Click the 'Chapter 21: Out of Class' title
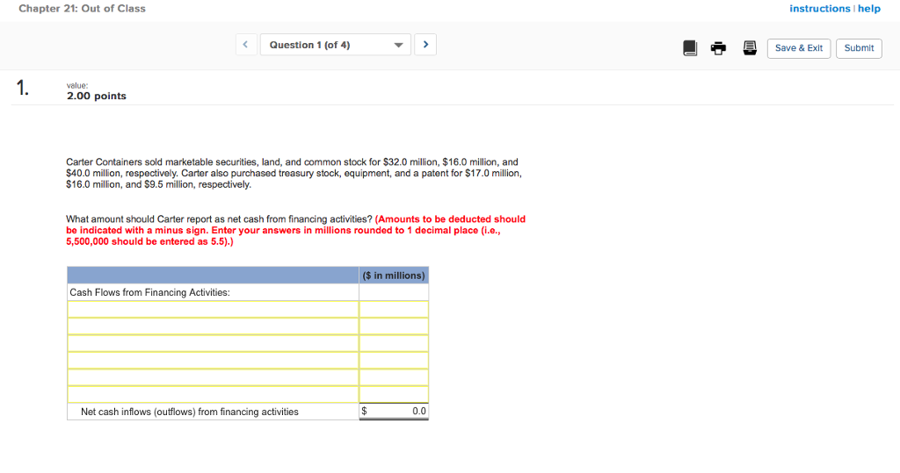900x473 pixels. (82, 9)
